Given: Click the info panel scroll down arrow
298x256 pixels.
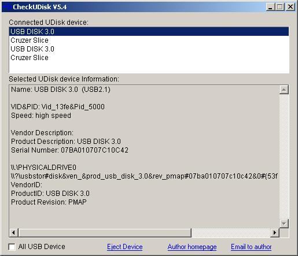Looking at the screenshot, I should coord(284,224).
